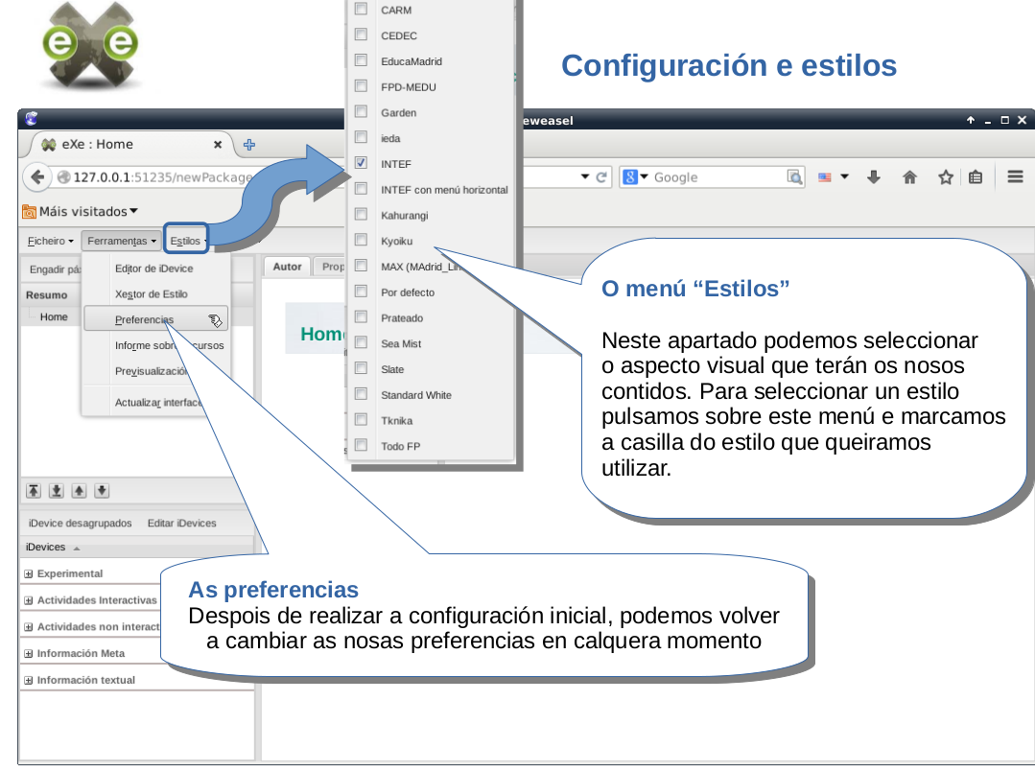Screen dimensions: 1035x771
Task: Open a new tab with plus icon
Action: click(x=249, y=145)
